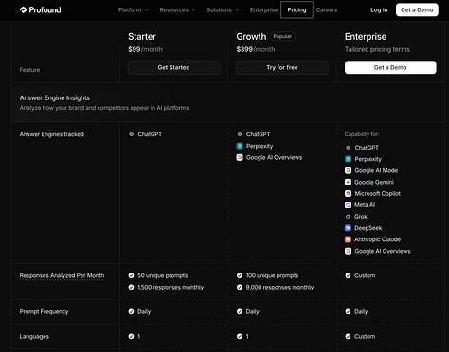Click the Google AI Mode icon
Screen dimensions: 449x352
pos(348,170)
